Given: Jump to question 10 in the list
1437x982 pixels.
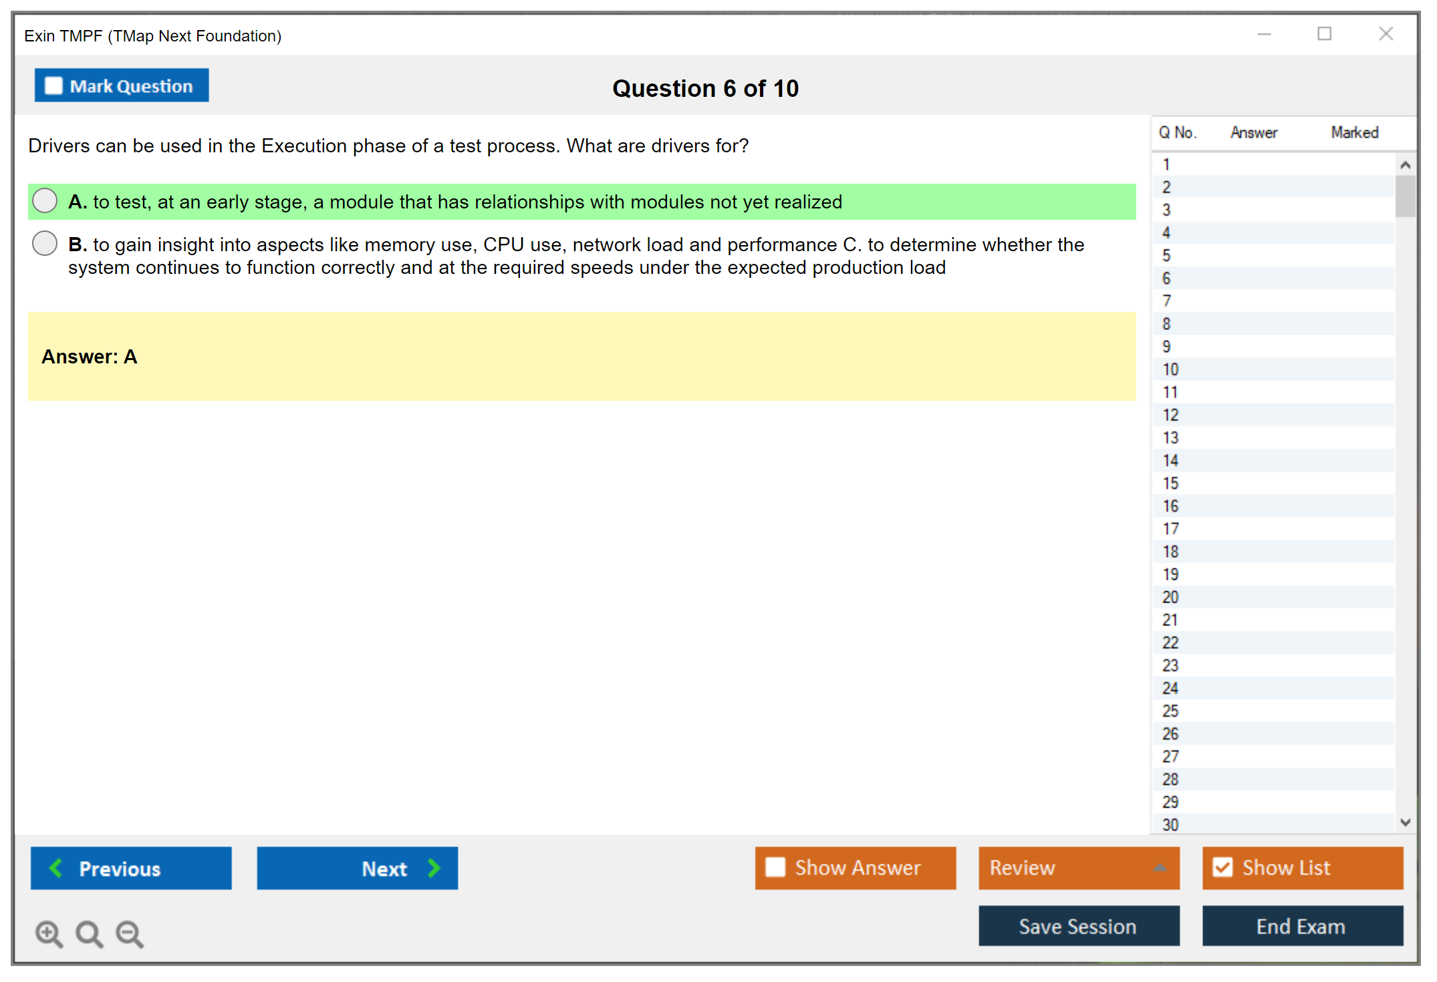Looking at the screenshot, I should 1170,369.
